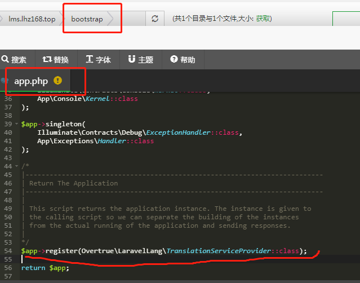The width and height of the screenshot is (360, 283).
Task: Click line number 54 in gutter
Action: pos(8,251)
